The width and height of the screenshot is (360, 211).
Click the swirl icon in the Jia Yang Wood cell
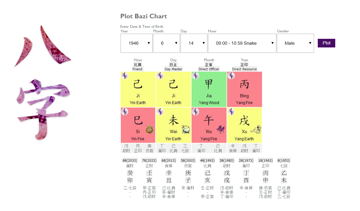(195, 76)
